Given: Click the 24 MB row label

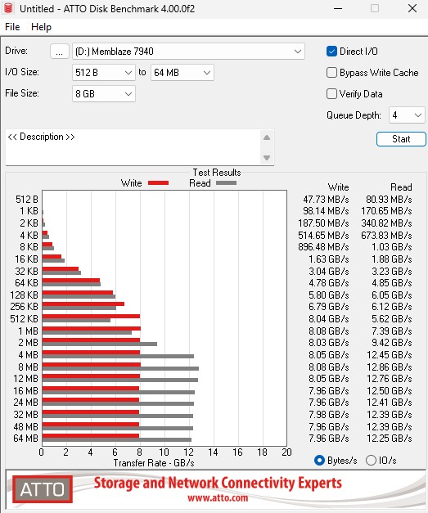Looking at the screenshot, I should tap(26, 402).
